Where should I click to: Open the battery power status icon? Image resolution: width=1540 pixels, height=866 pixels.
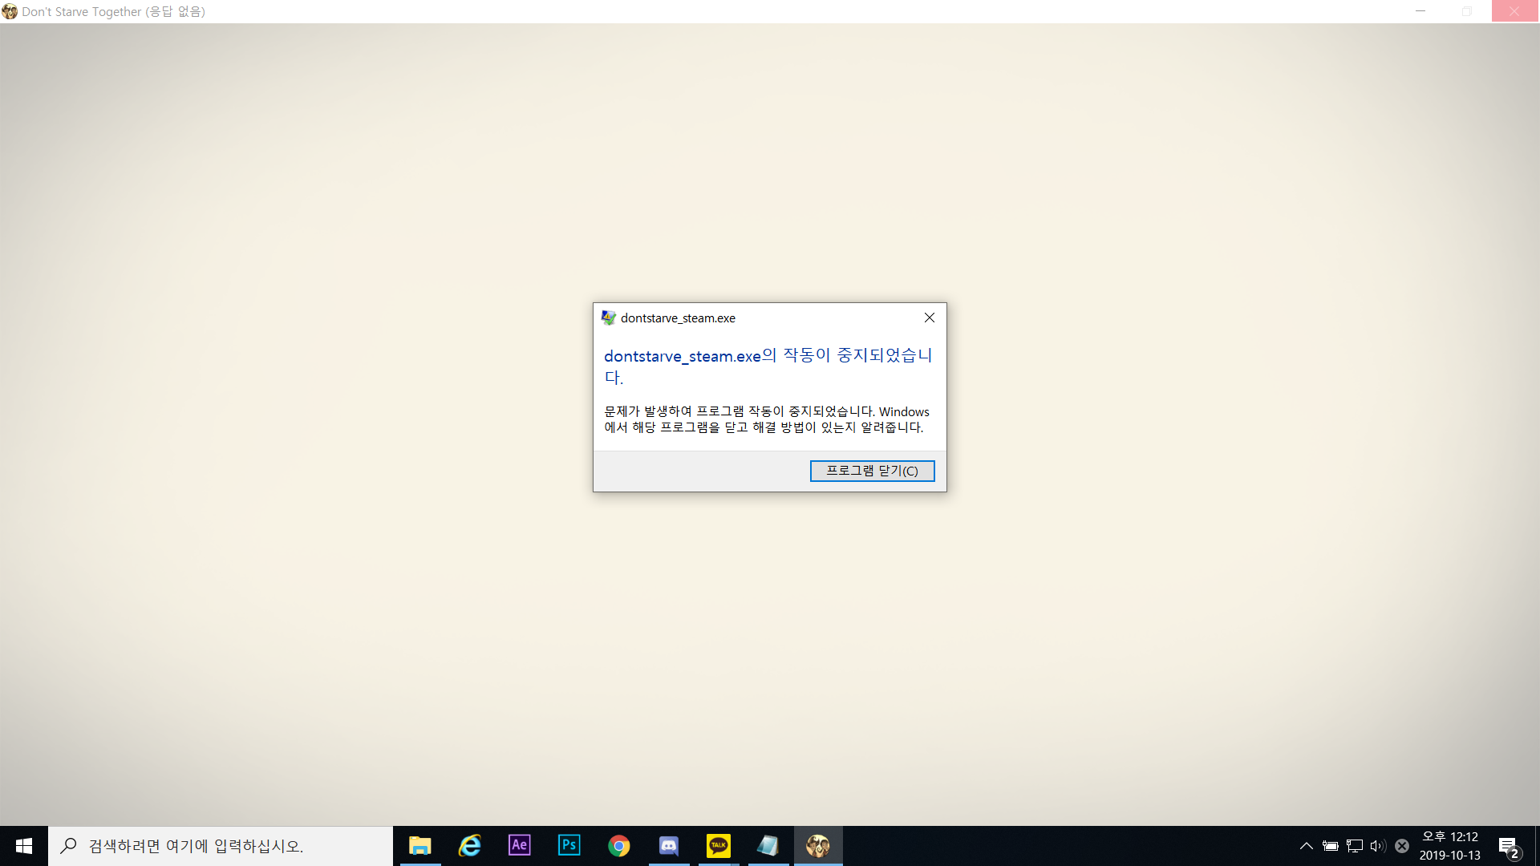coord(1330,846)
